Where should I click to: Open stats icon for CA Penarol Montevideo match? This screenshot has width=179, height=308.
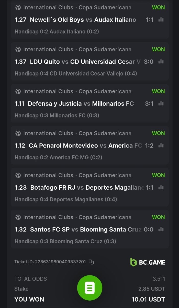tap(161, 146)
